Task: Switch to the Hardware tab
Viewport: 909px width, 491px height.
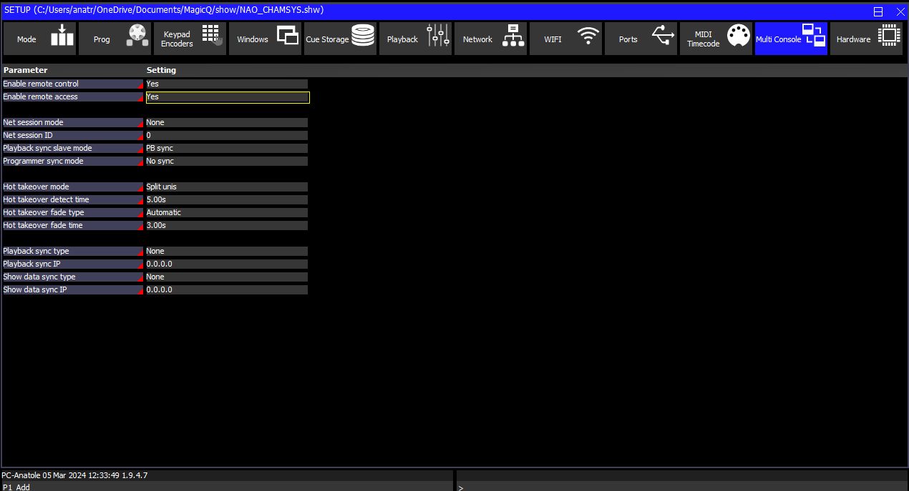Action: point(866,39)
